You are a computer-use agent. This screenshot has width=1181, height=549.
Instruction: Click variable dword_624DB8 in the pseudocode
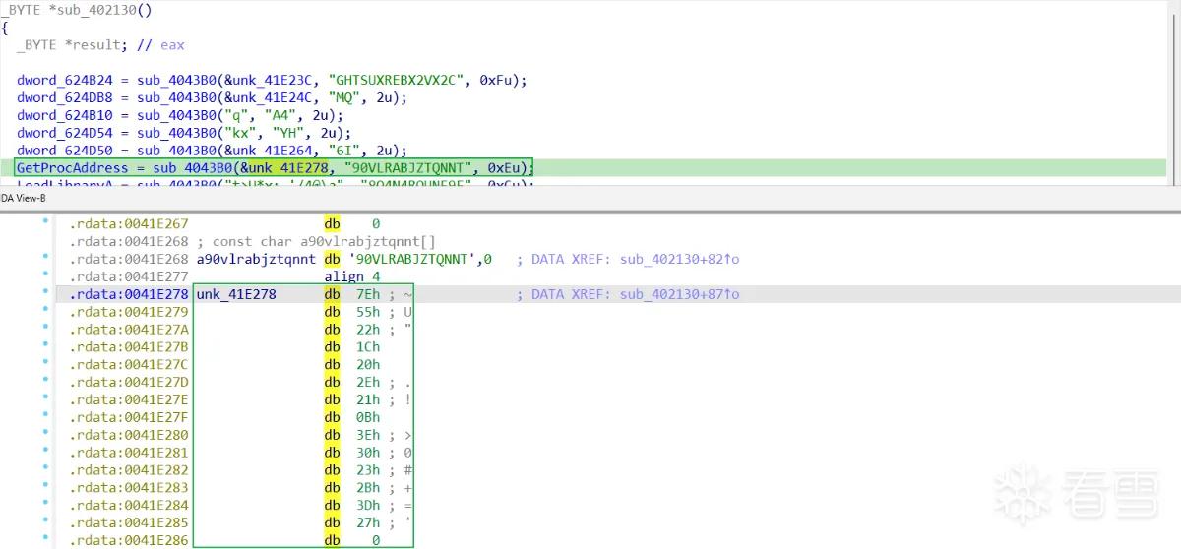(x=65, y=98)
